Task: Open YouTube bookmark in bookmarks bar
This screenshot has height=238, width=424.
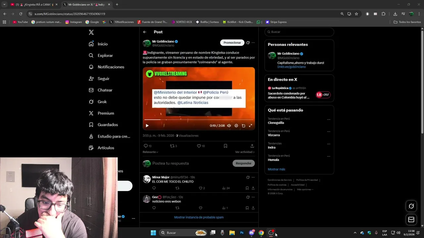Action: point(20,22)
